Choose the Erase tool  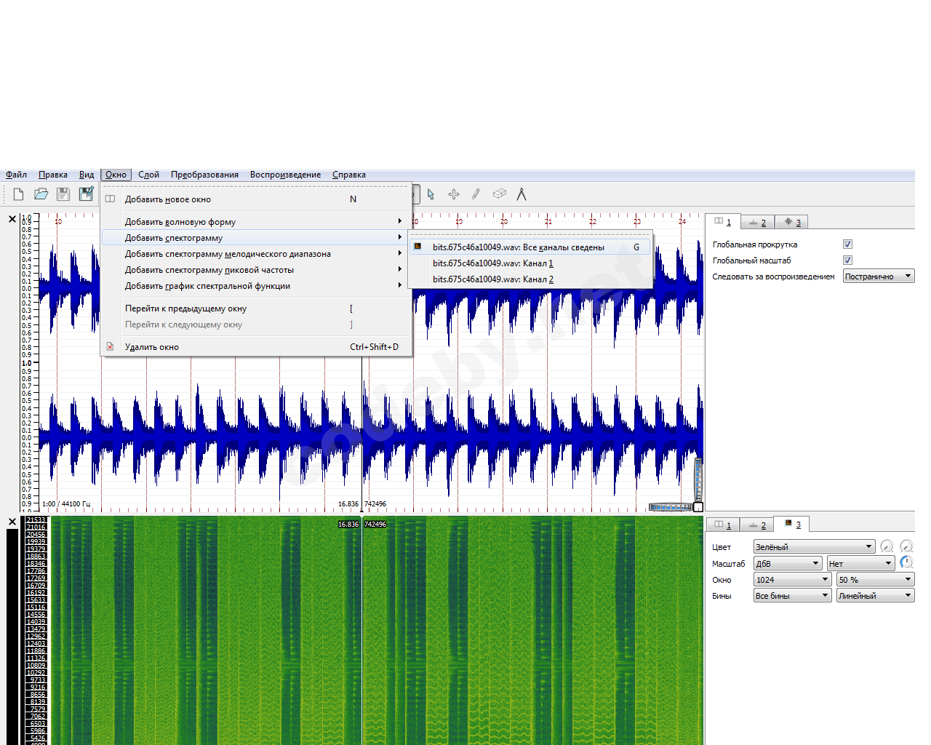(x=499, y=194)
